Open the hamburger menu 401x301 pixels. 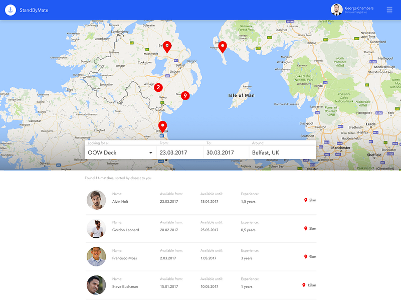[389, 10]
